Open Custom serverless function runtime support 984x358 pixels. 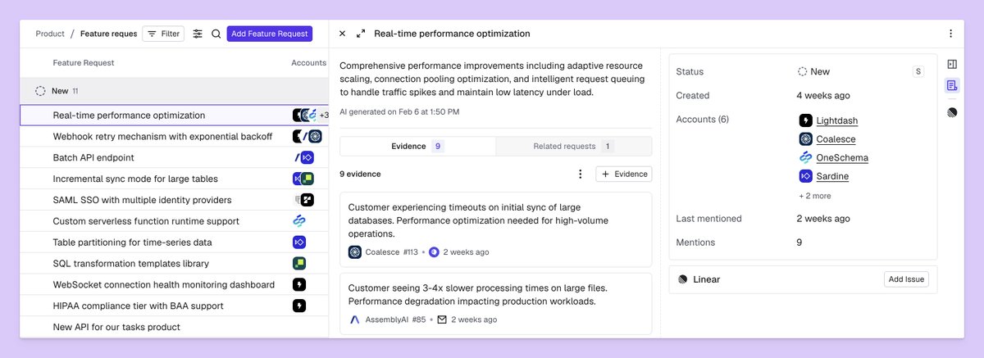coord(146,221)
